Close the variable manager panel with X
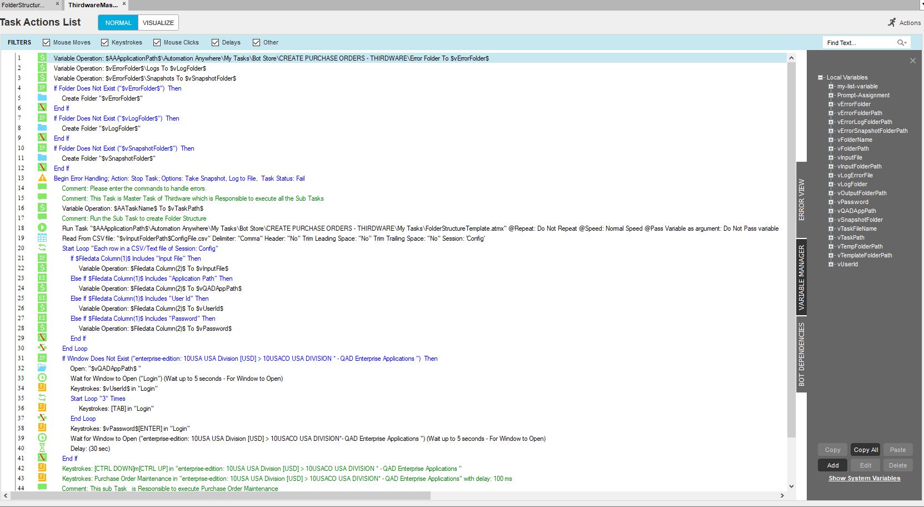This screenshot has height=507, width=924. (x=912, y=61)
